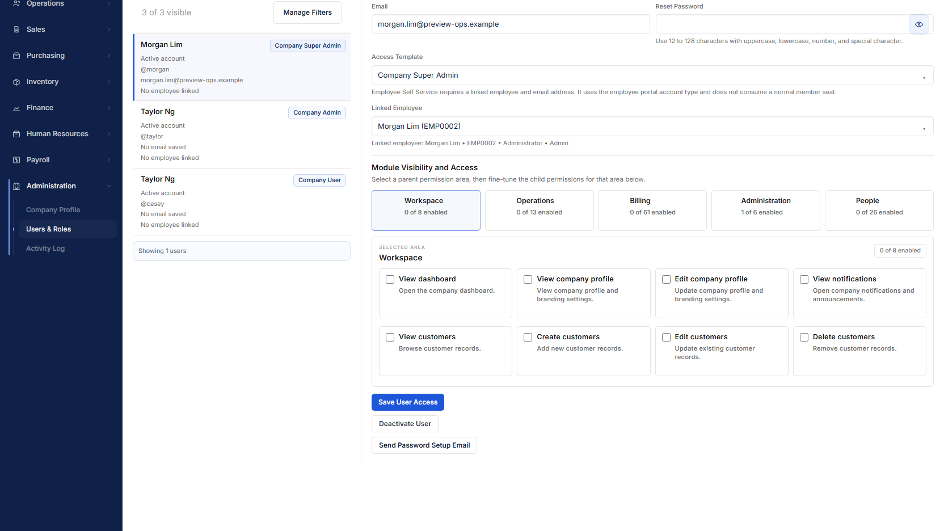Check the View customers permission

(x=390, y=337)
